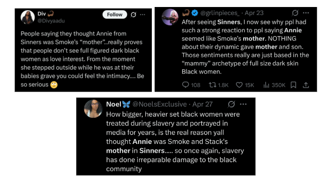328x186 pixels.
Task: Open more options on Div's tweet
Action: pyautogui.click(x=142, y=14)
